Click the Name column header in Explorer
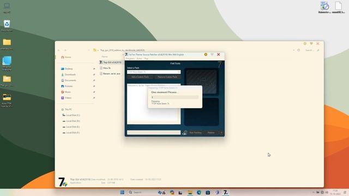The width and height of the screenshot is (349, 196). coord(105,57)
